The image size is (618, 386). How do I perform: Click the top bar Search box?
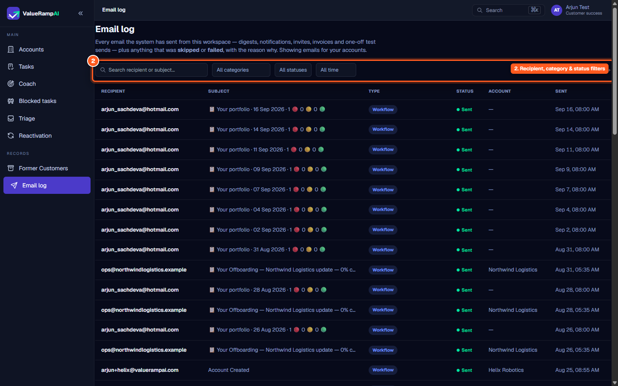(x=509, y=10)
